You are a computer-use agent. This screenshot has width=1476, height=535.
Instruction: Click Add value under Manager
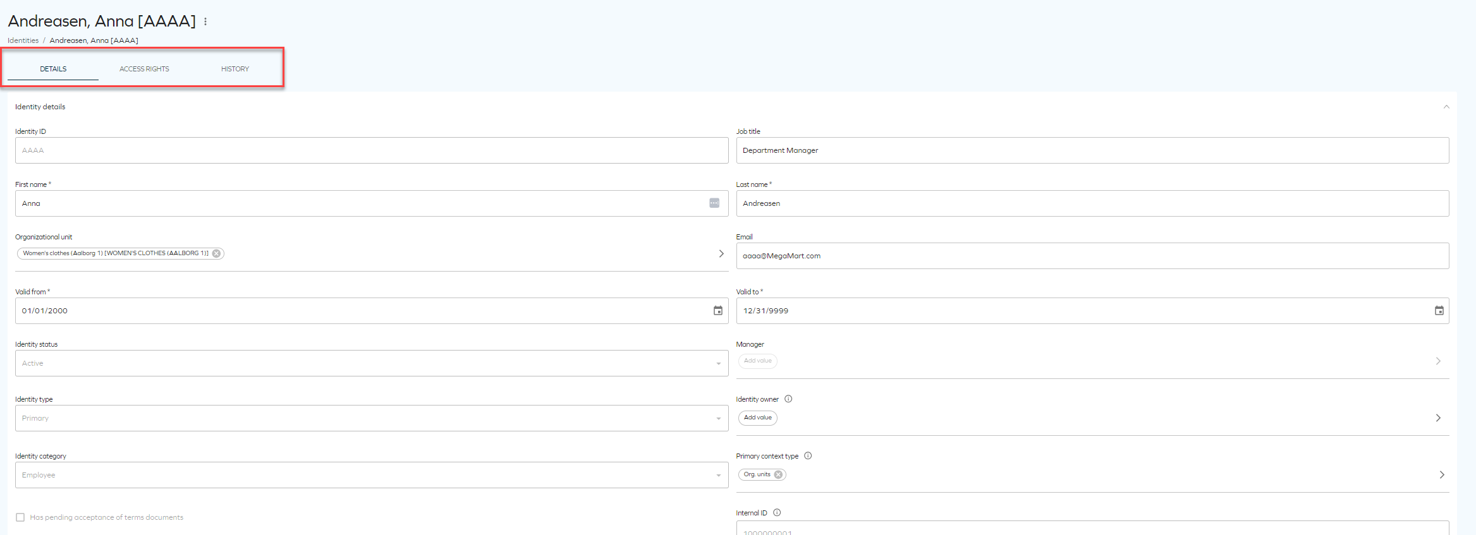tap(758, 361)
